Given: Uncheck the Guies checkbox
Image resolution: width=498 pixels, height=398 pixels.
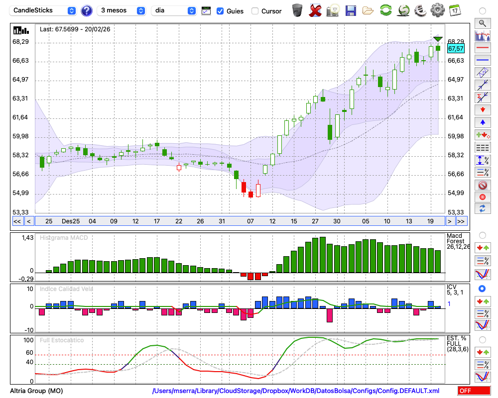Looking at the screenshot, I should tap(220, 11).
